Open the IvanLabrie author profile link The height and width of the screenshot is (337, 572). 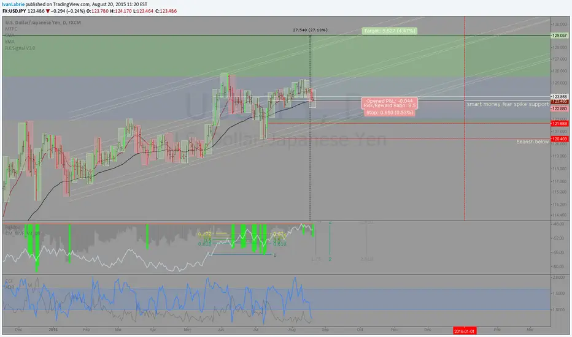(x=13, y=4)
